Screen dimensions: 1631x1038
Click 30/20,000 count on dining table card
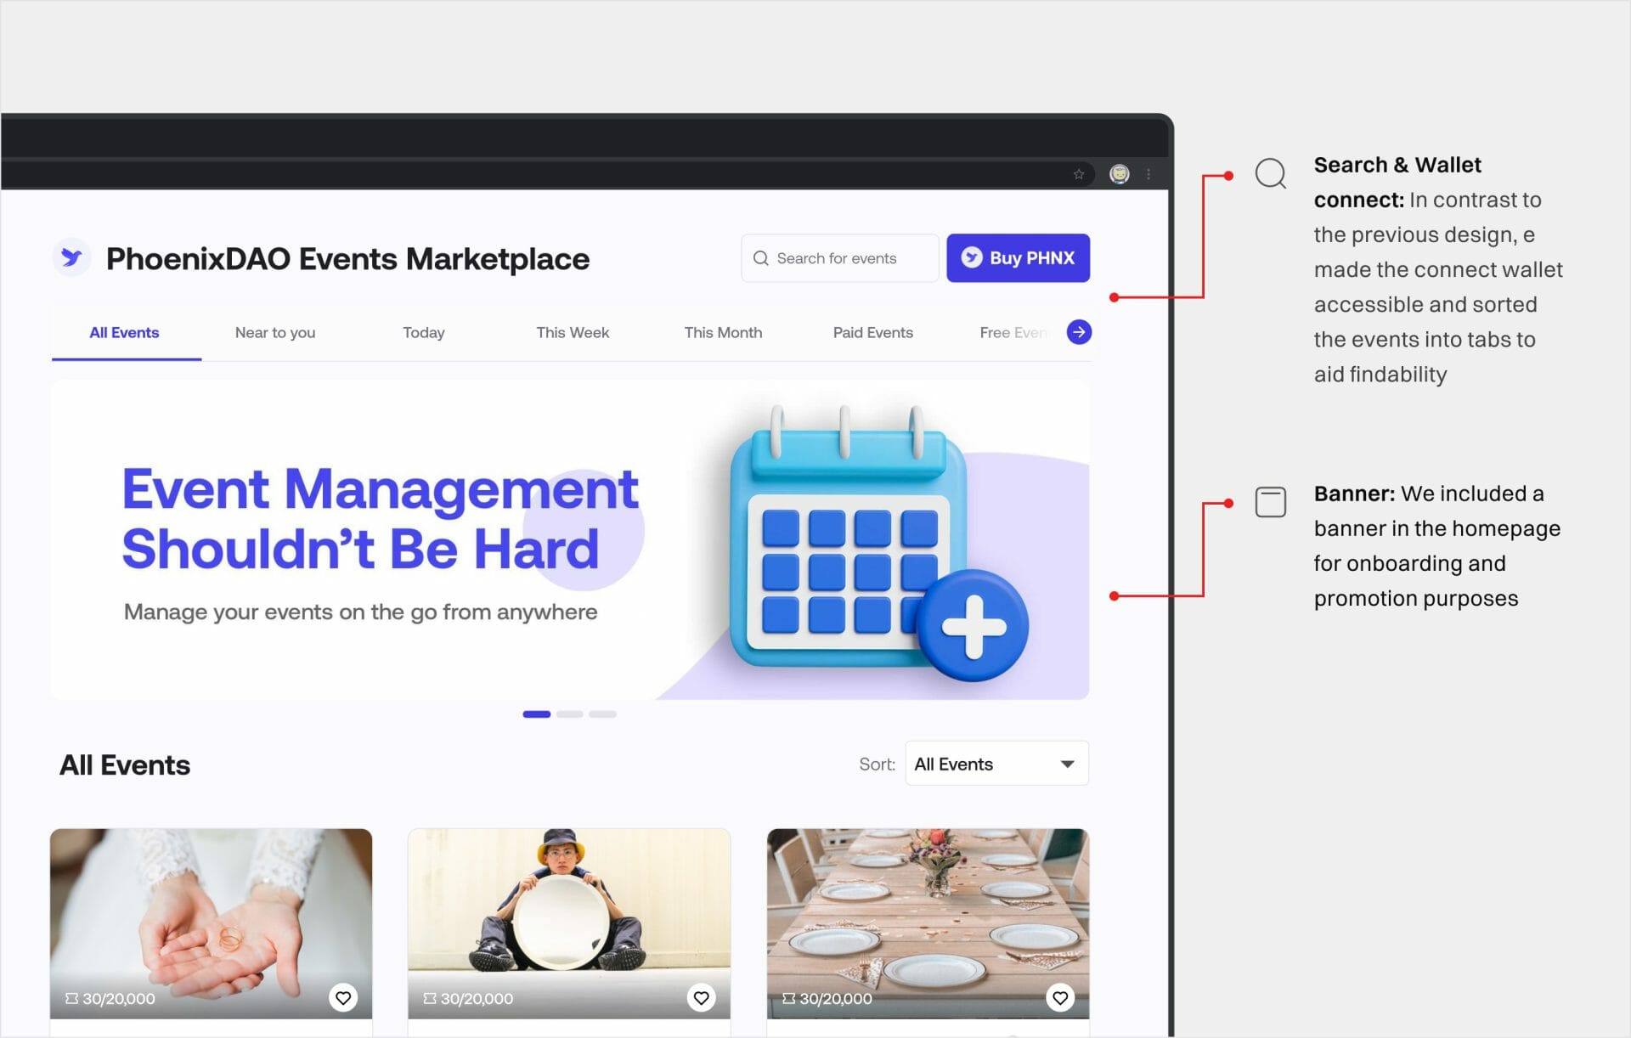tap(836, 999)
